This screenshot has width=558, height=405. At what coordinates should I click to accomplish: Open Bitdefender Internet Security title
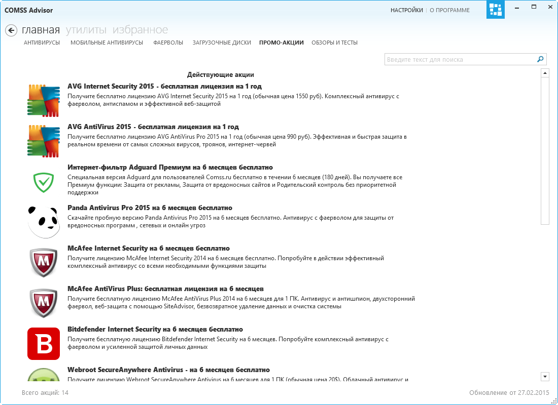tap(155, 330)
